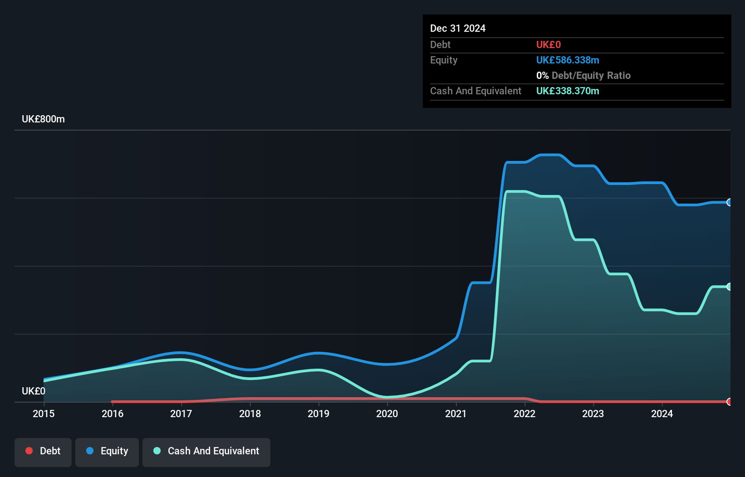Click the UK£800m gridline label

click(43, 119)
